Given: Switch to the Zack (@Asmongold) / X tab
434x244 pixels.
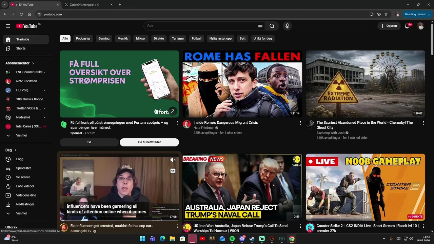Looking at the screenshot, I should [87, 5].
